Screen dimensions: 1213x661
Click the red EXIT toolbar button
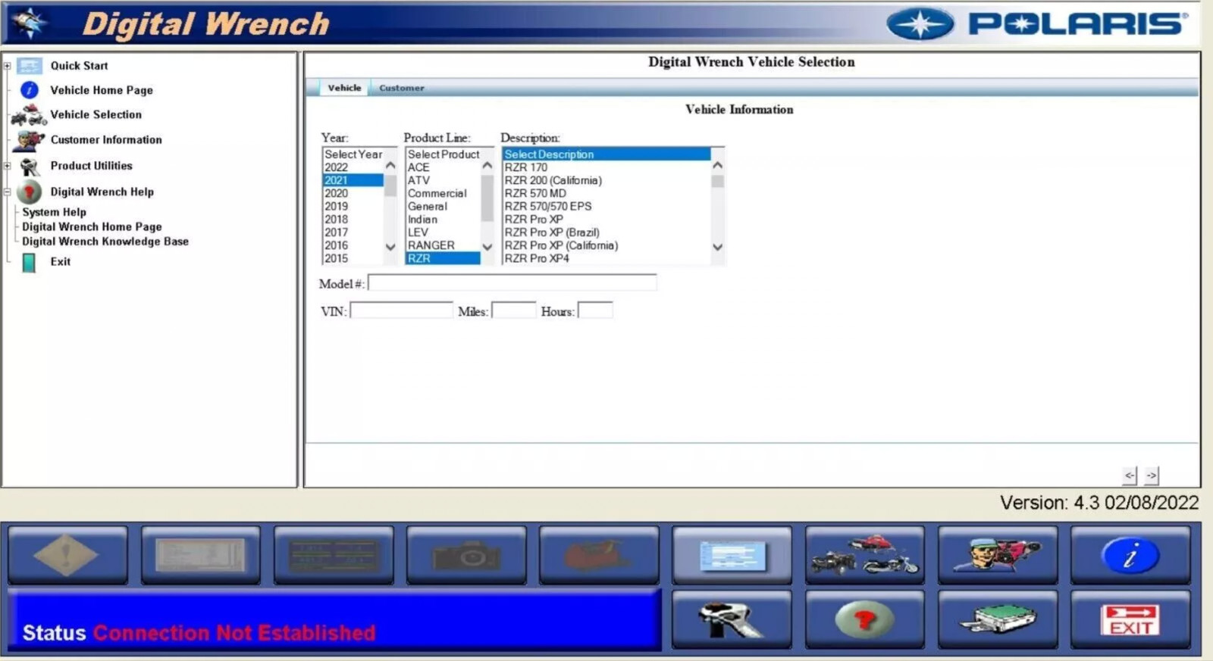click(x=1130, y=619)
